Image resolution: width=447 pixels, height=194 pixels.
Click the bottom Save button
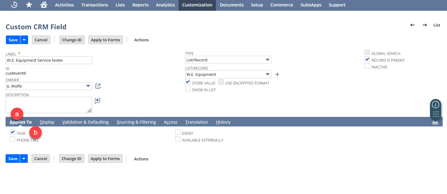point(13,159)
